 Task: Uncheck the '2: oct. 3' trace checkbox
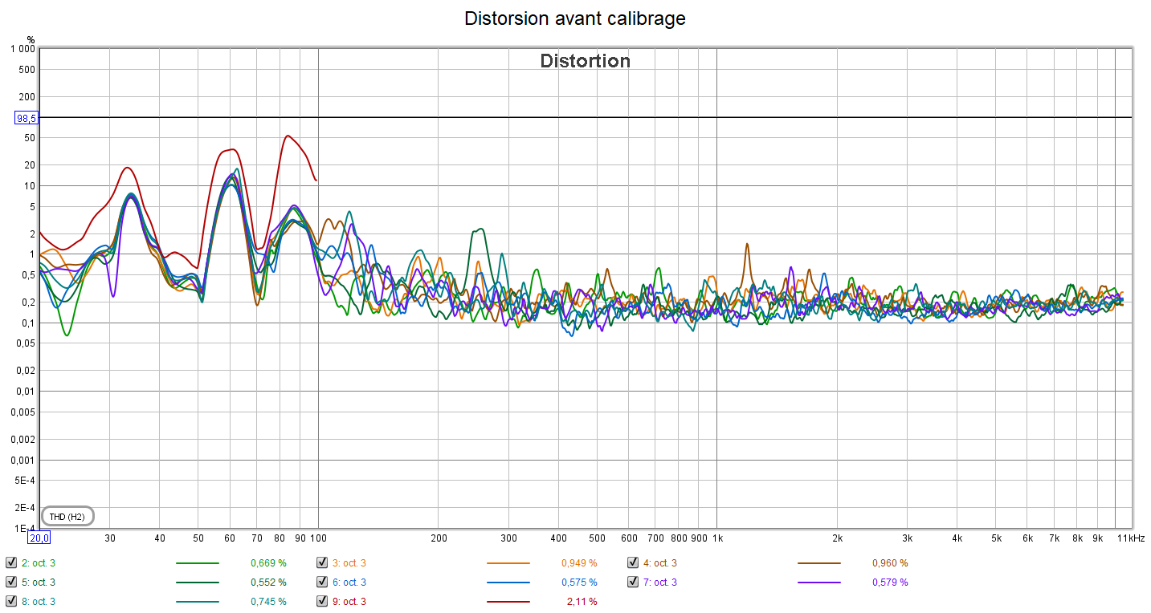(x=10, y=562)
